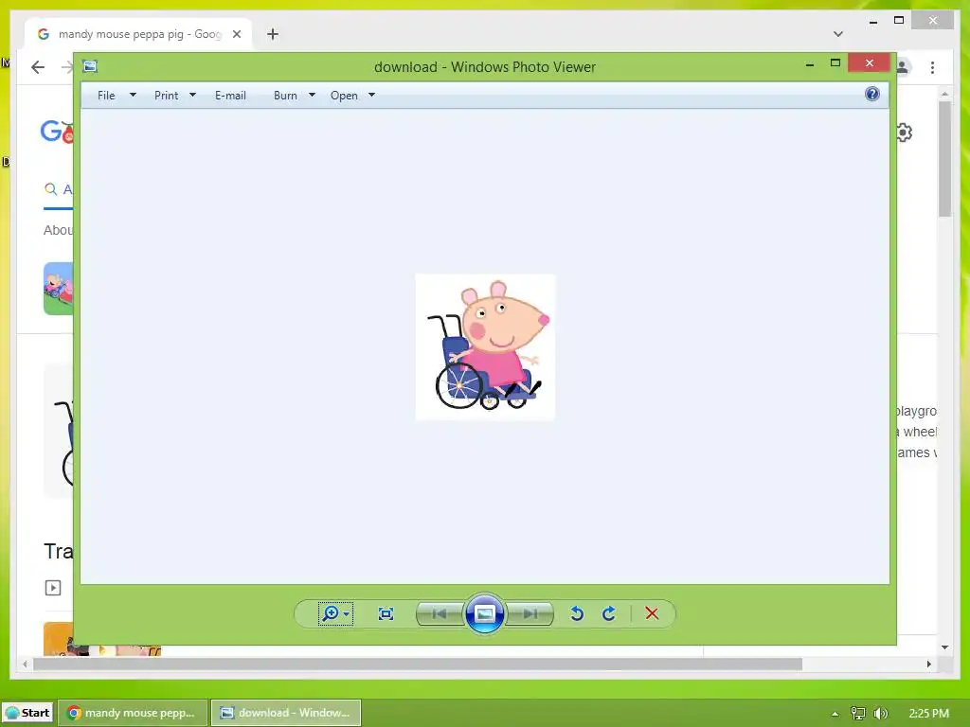Click the volume speaker tray icon
Viewport: 970px width, 727px height.
[880, 714]
